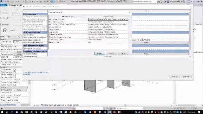Click the visual style icon in view control bar
The height and width of the screenshot is (114, 203).
(45, 105)
